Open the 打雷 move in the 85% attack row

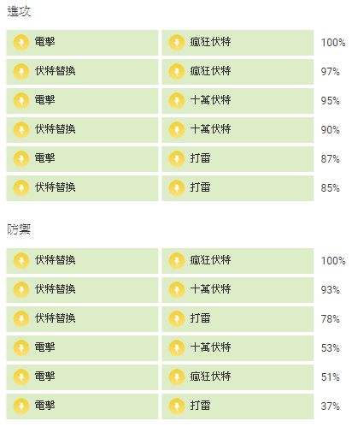[238, 188]
